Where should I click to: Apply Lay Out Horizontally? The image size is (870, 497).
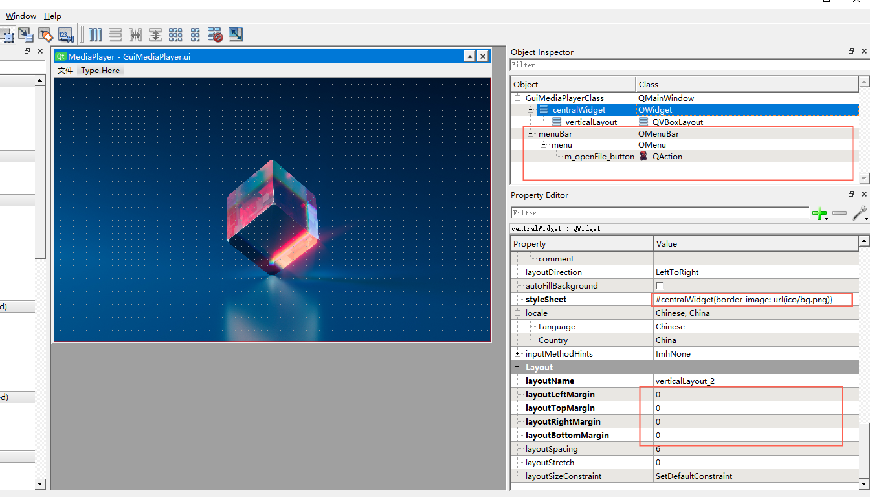coord(95,34)
